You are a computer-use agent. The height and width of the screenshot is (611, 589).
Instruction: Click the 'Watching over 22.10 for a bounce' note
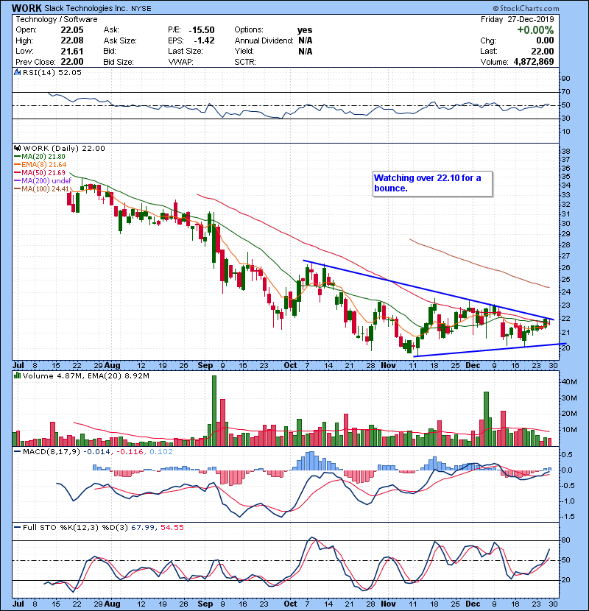(432, 183)
